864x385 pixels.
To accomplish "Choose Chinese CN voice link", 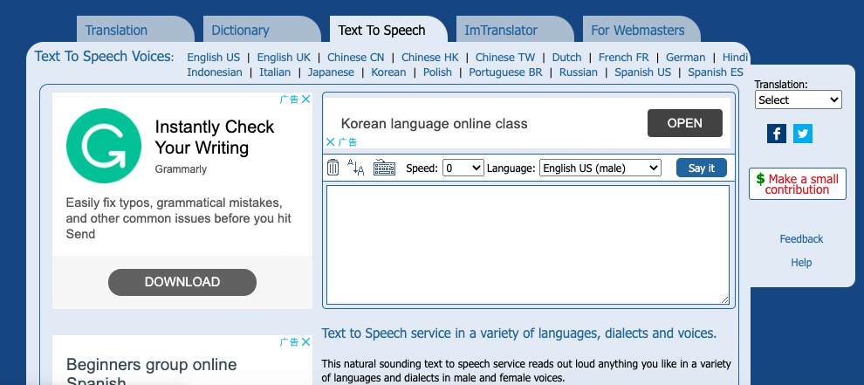I will (x=356, y=58).
